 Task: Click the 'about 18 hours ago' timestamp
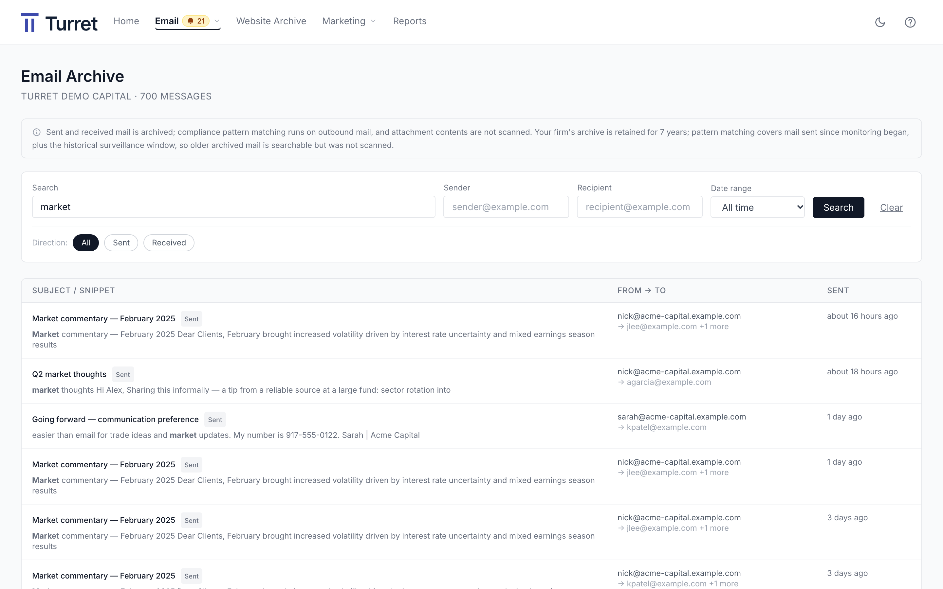pyautogui.click(x=862, y=372)
